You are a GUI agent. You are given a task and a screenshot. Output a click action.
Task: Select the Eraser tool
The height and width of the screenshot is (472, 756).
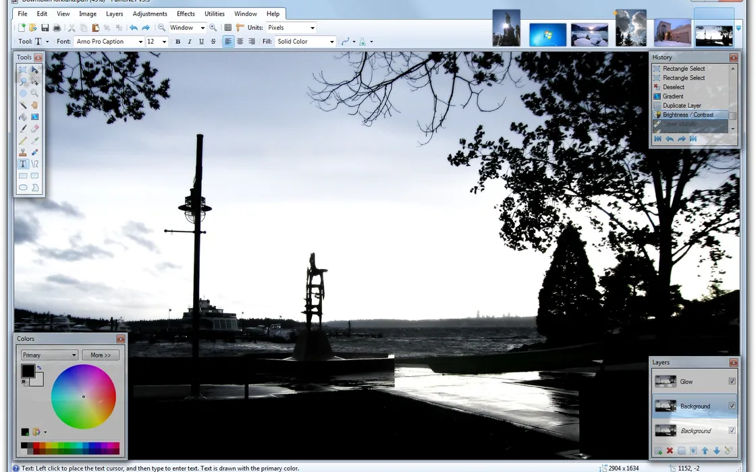34,129
